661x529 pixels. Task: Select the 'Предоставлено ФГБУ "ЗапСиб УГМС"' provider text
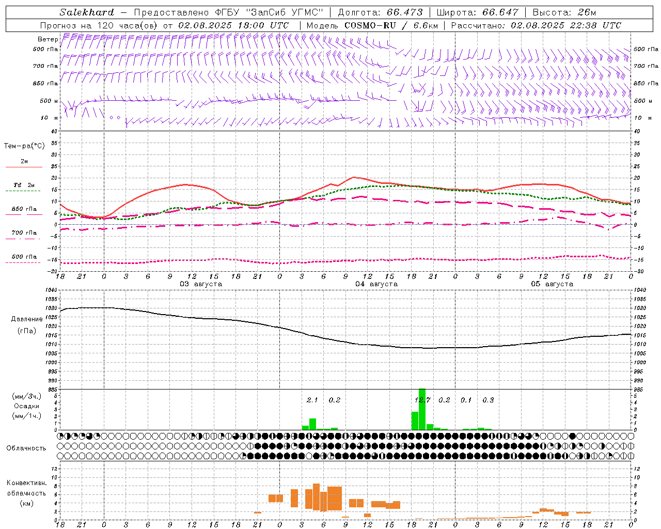[228, 12]
